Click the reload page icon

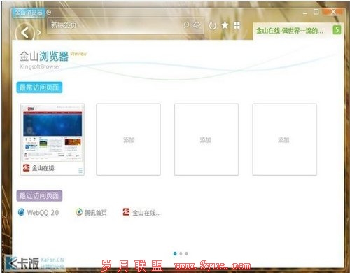(x=212, y=26)
